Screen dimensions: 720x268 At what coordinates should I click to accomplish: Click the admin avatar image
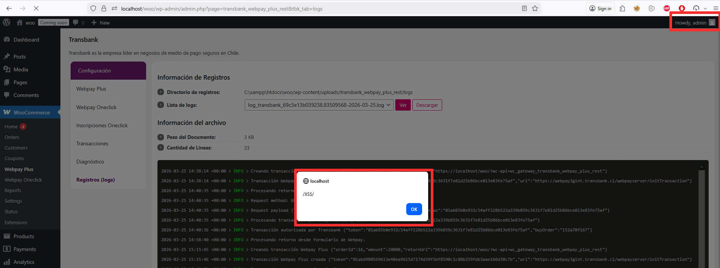point(712,23)
